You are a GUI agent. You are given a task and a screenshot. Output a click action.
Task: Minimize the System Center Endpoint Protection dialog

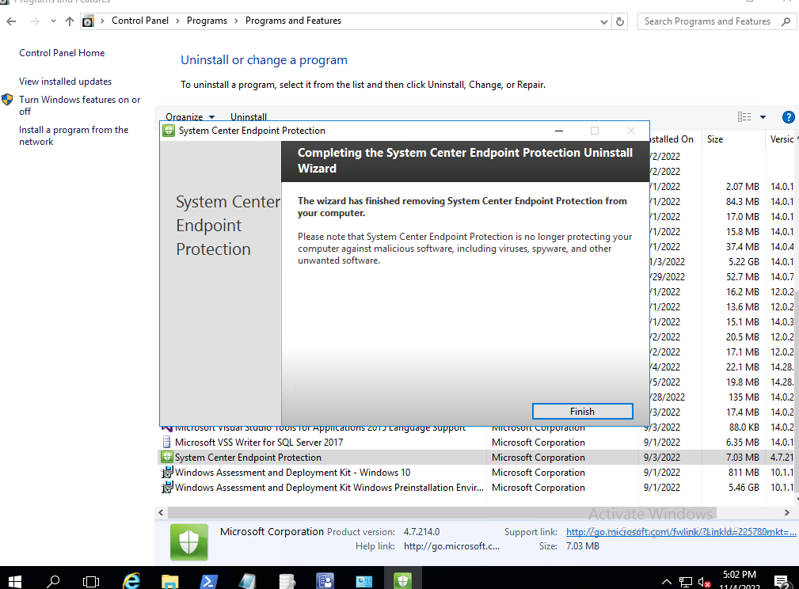(x=559, y=131)
